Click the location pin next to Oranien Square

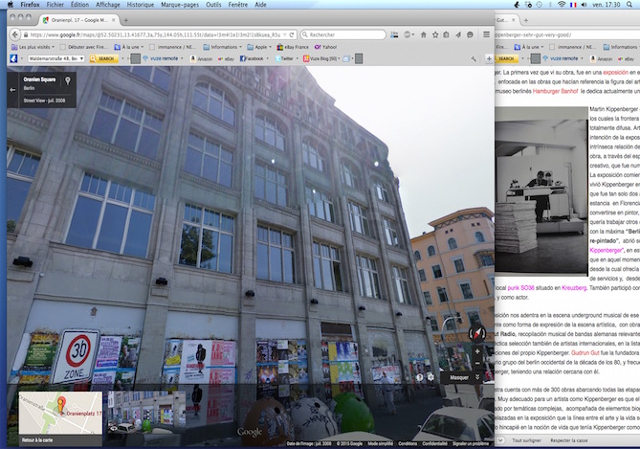coord(68,80)
